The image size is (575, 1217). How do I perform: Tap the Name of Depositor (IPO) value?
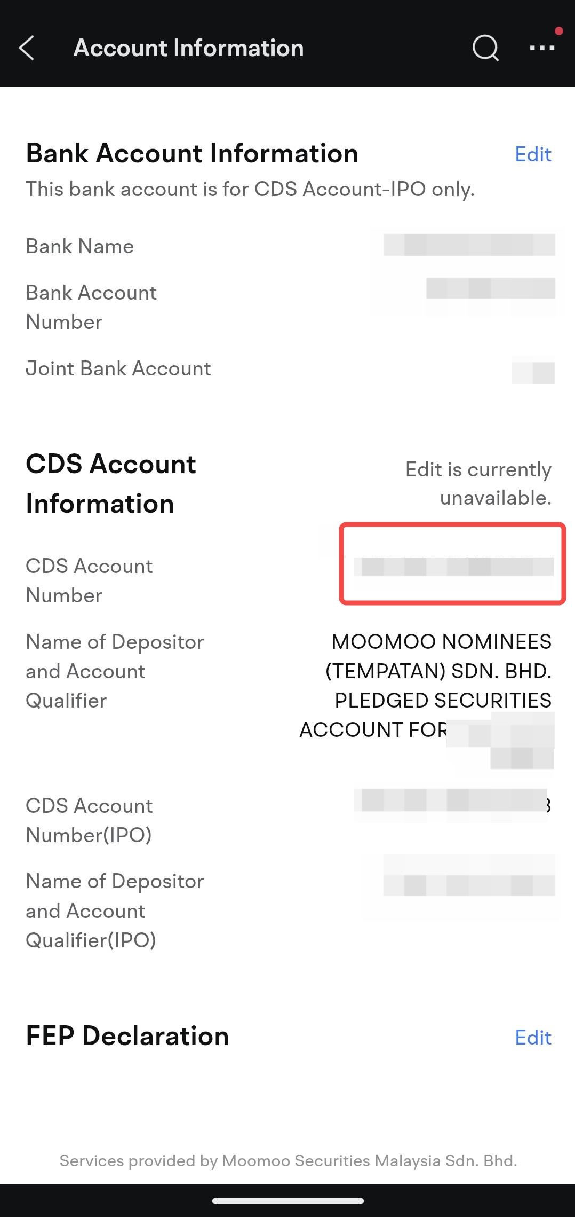469,875
